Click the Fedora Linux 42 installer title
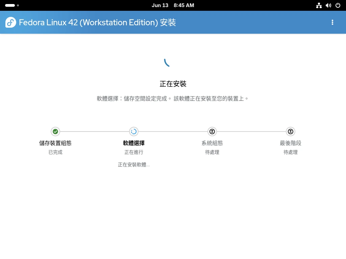 click(x=97, y=23)
